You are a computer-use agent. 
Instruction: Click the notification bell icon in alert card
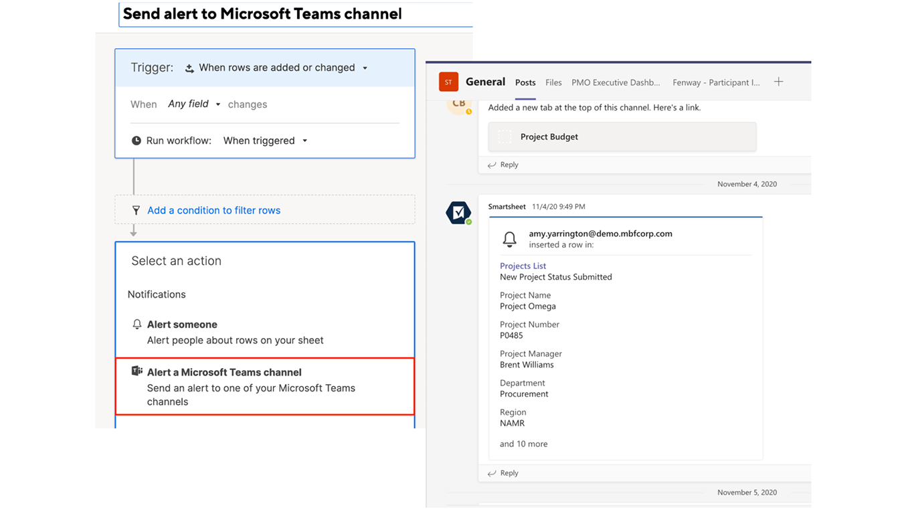click(510, 239)
